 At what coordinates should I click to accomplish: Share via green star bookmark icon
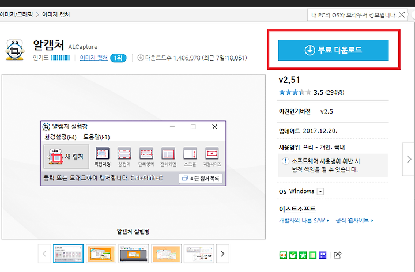[x=303, y=255]
